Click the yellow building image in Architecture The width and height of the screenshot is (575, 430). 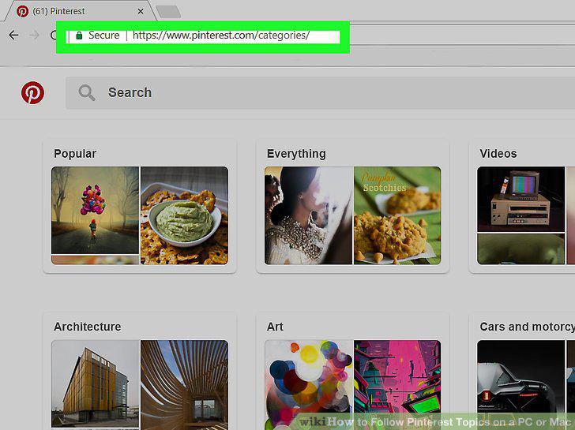tap(96, 383)
